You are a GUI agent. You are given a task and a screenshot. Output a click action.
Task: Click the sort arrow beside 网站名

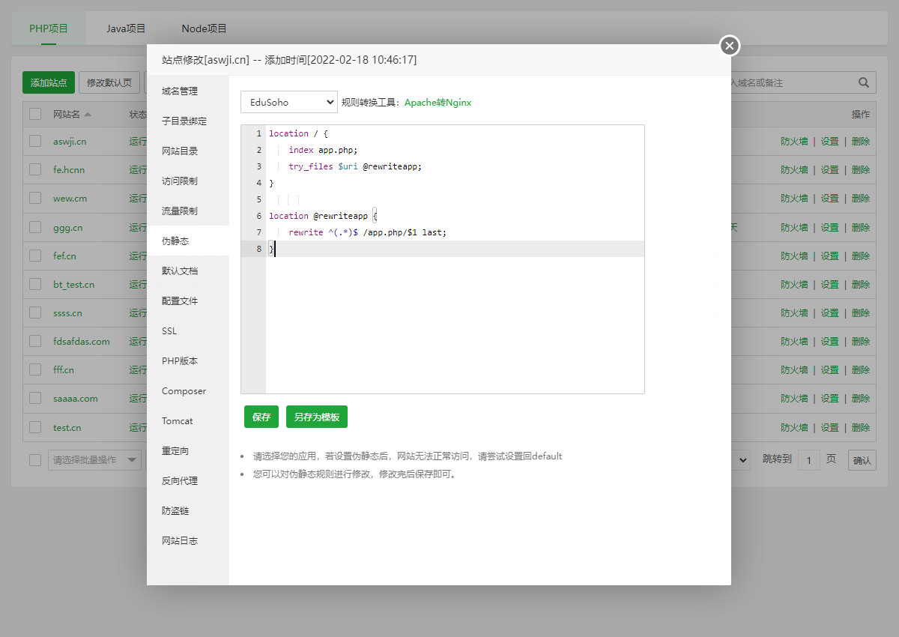88,115
